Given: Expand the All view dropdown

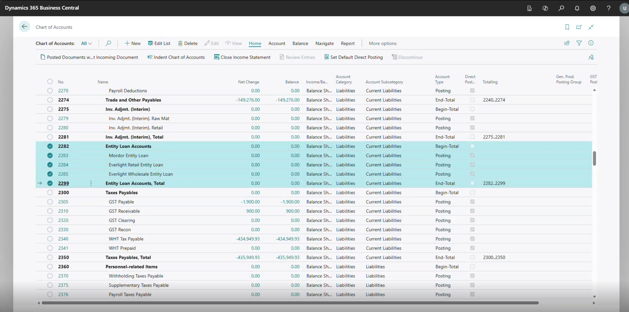Looking at the screenshot, I should 86,43.
